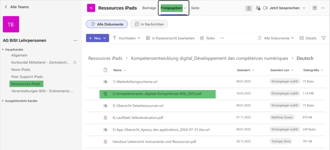Click PDF icon of Laufblatt Selbstevaluation
This screenshot has width=330, height=150.
(x=105, y=117)
